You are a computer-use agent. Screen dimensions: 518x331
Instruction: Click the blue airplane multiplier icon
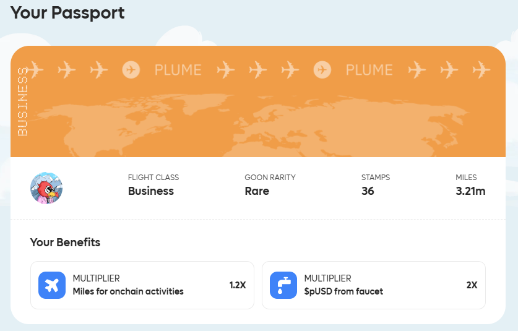pos(52,285)
